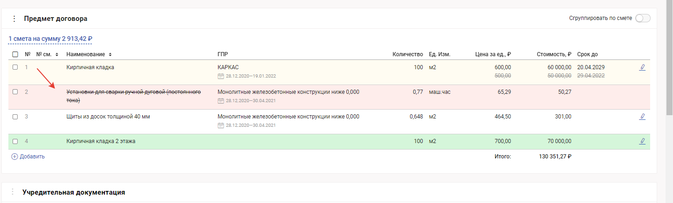
Task: Click the plus icon beside Добавить
Action: coord(14,157)
